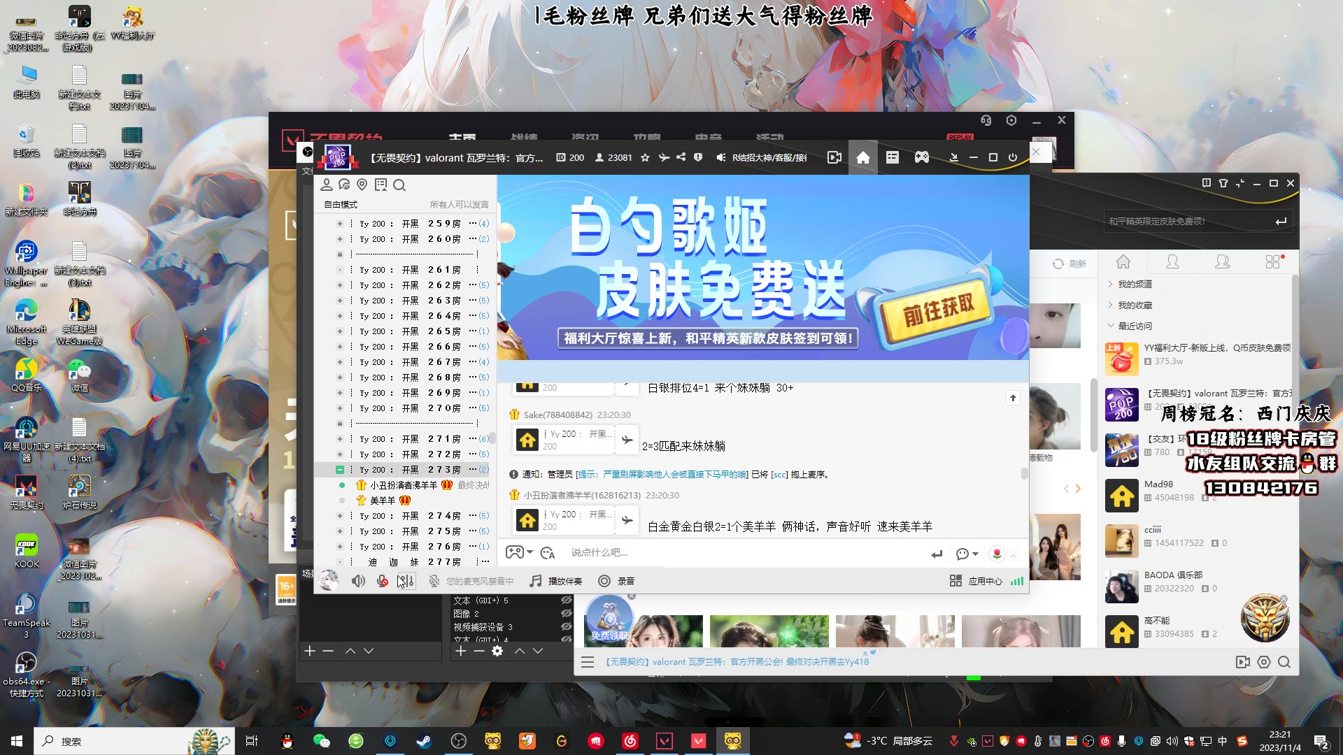Open the channel bulletin notes icon
Viewport: 1343px width, 755px height.
point(381,185)
